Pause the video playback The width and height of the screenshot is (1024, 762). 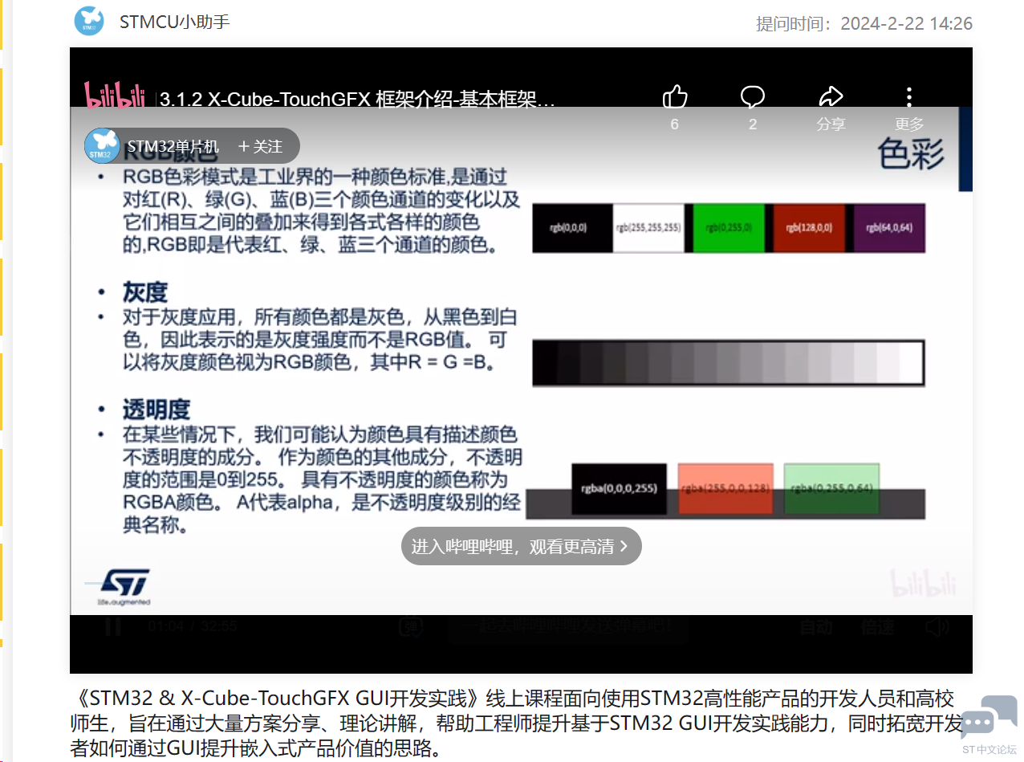[x=114, y=626]
